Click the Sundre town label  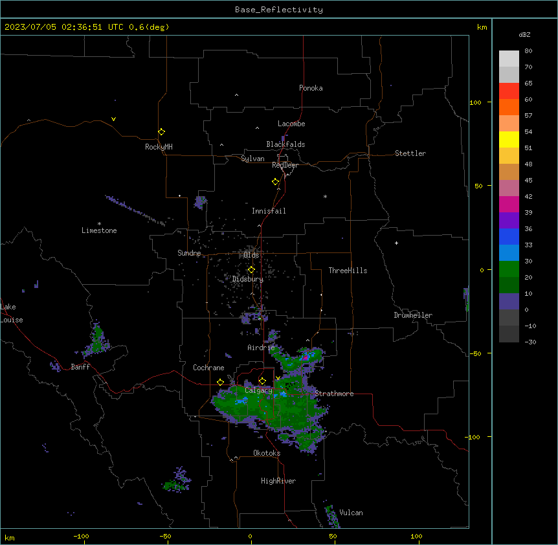click(189, 253)
